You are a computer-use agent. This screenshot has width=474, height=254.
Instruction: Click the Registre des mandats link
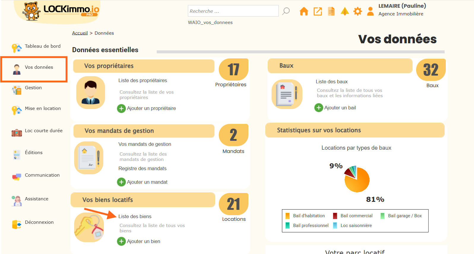[142, 169]
